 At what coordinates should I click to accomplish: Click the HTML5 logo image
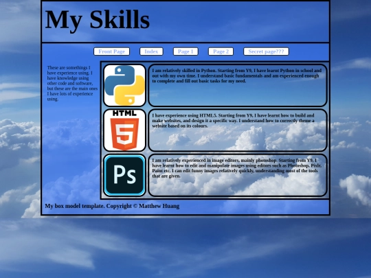(124, 130)
